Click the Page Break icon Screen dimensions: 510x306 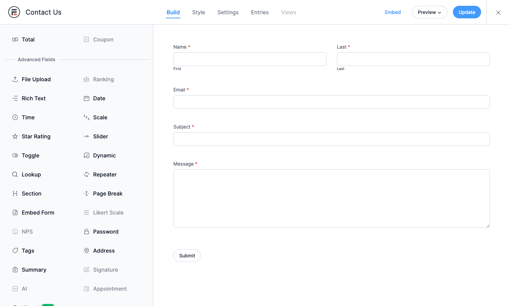86,193
